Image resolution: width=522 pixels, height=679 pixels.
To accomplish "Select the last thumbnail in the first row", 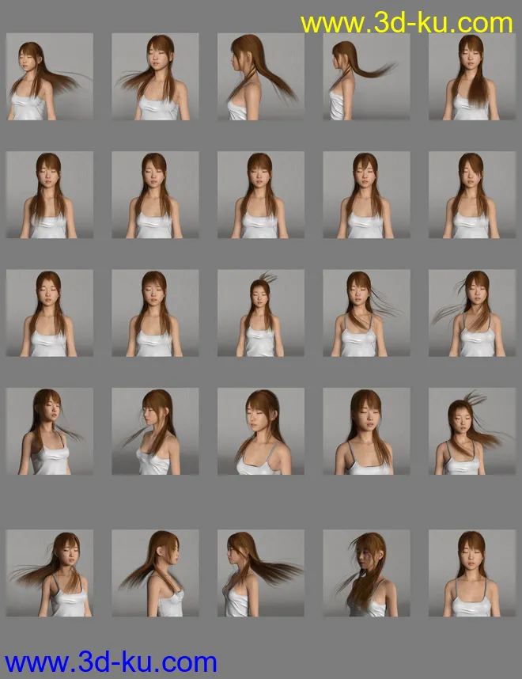I will (x=472, y=77).
